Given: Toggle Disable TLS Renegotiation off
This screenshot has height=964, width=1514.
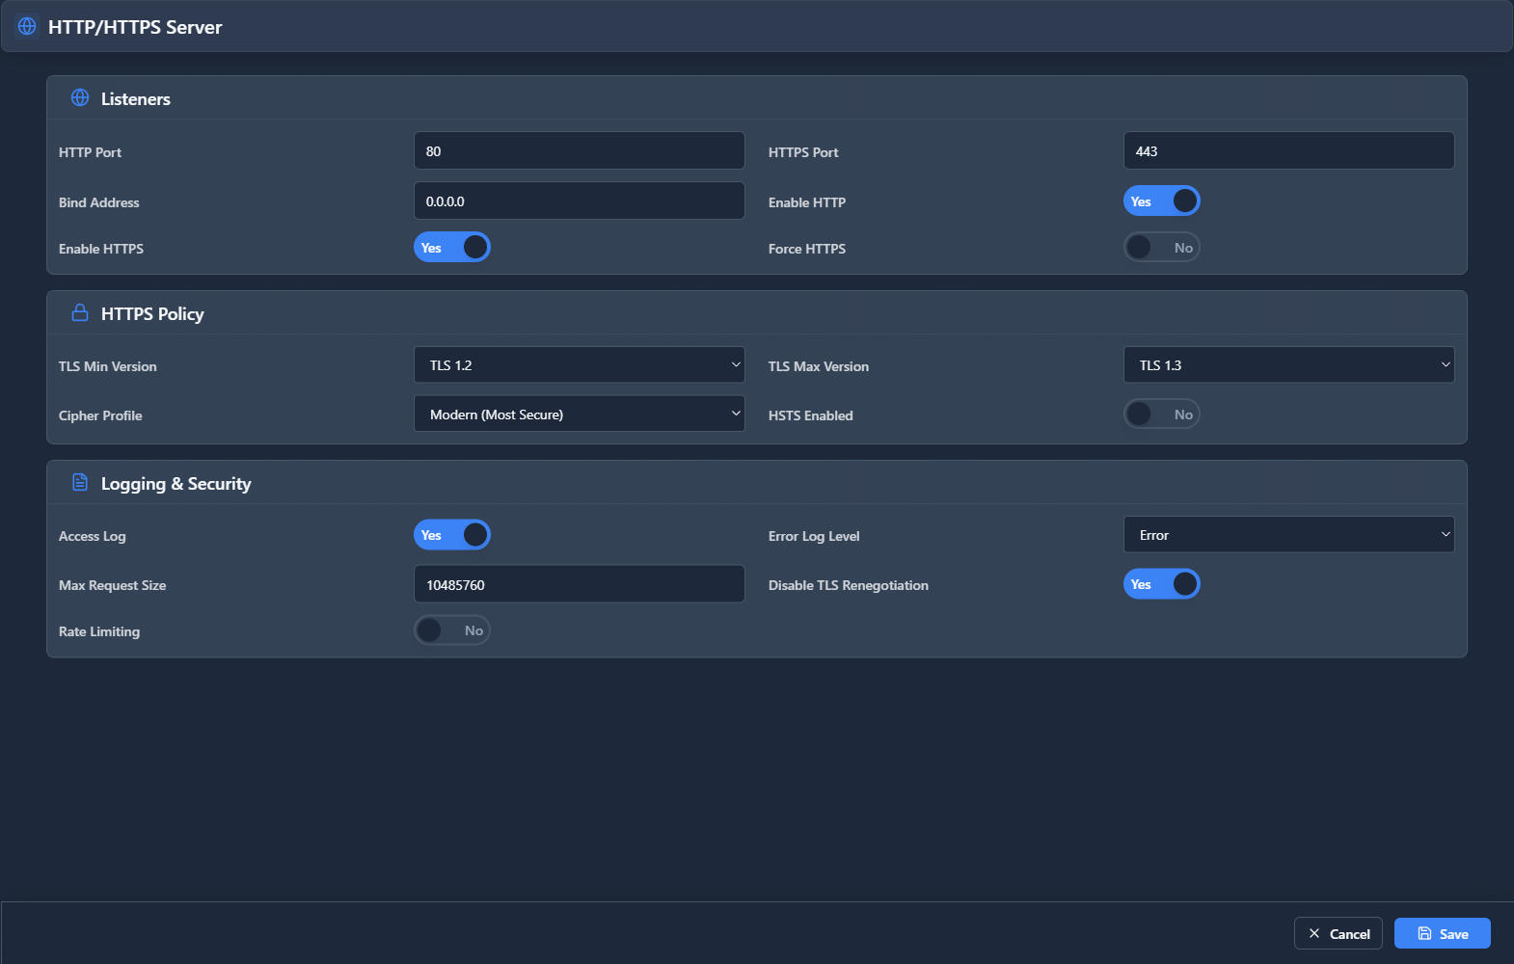Looking at the screenshot, I should (x=1161, y=584).
